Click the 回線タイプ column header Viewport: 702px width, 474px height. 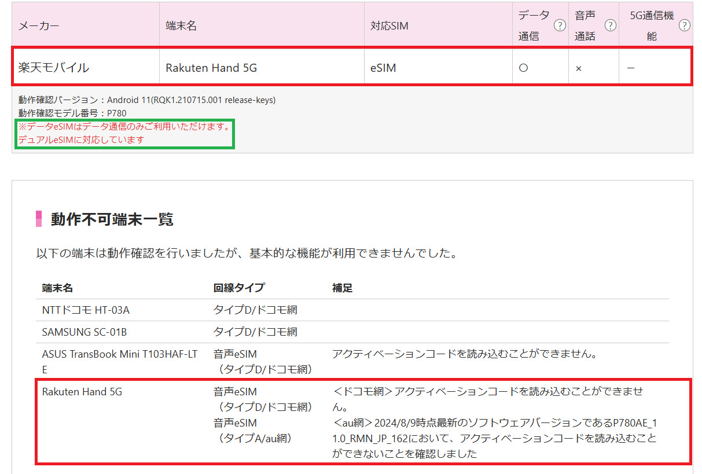[239, 288]
